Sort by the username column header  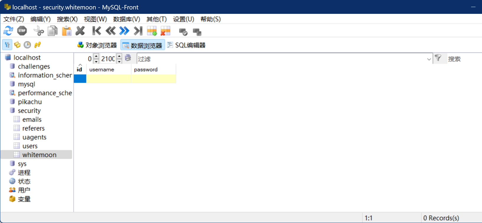point(109,69)
